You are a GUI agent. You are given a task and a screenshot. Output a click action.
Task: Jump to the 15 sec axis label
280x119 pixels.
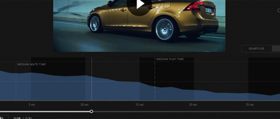tap(139, 105)
